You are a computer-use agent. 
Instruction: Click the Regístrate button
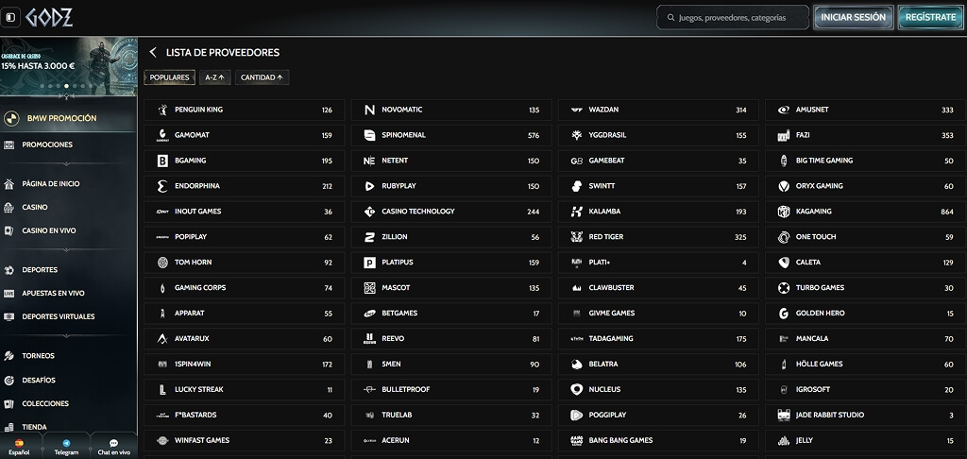pyautogui.click(x=930, y=17)
